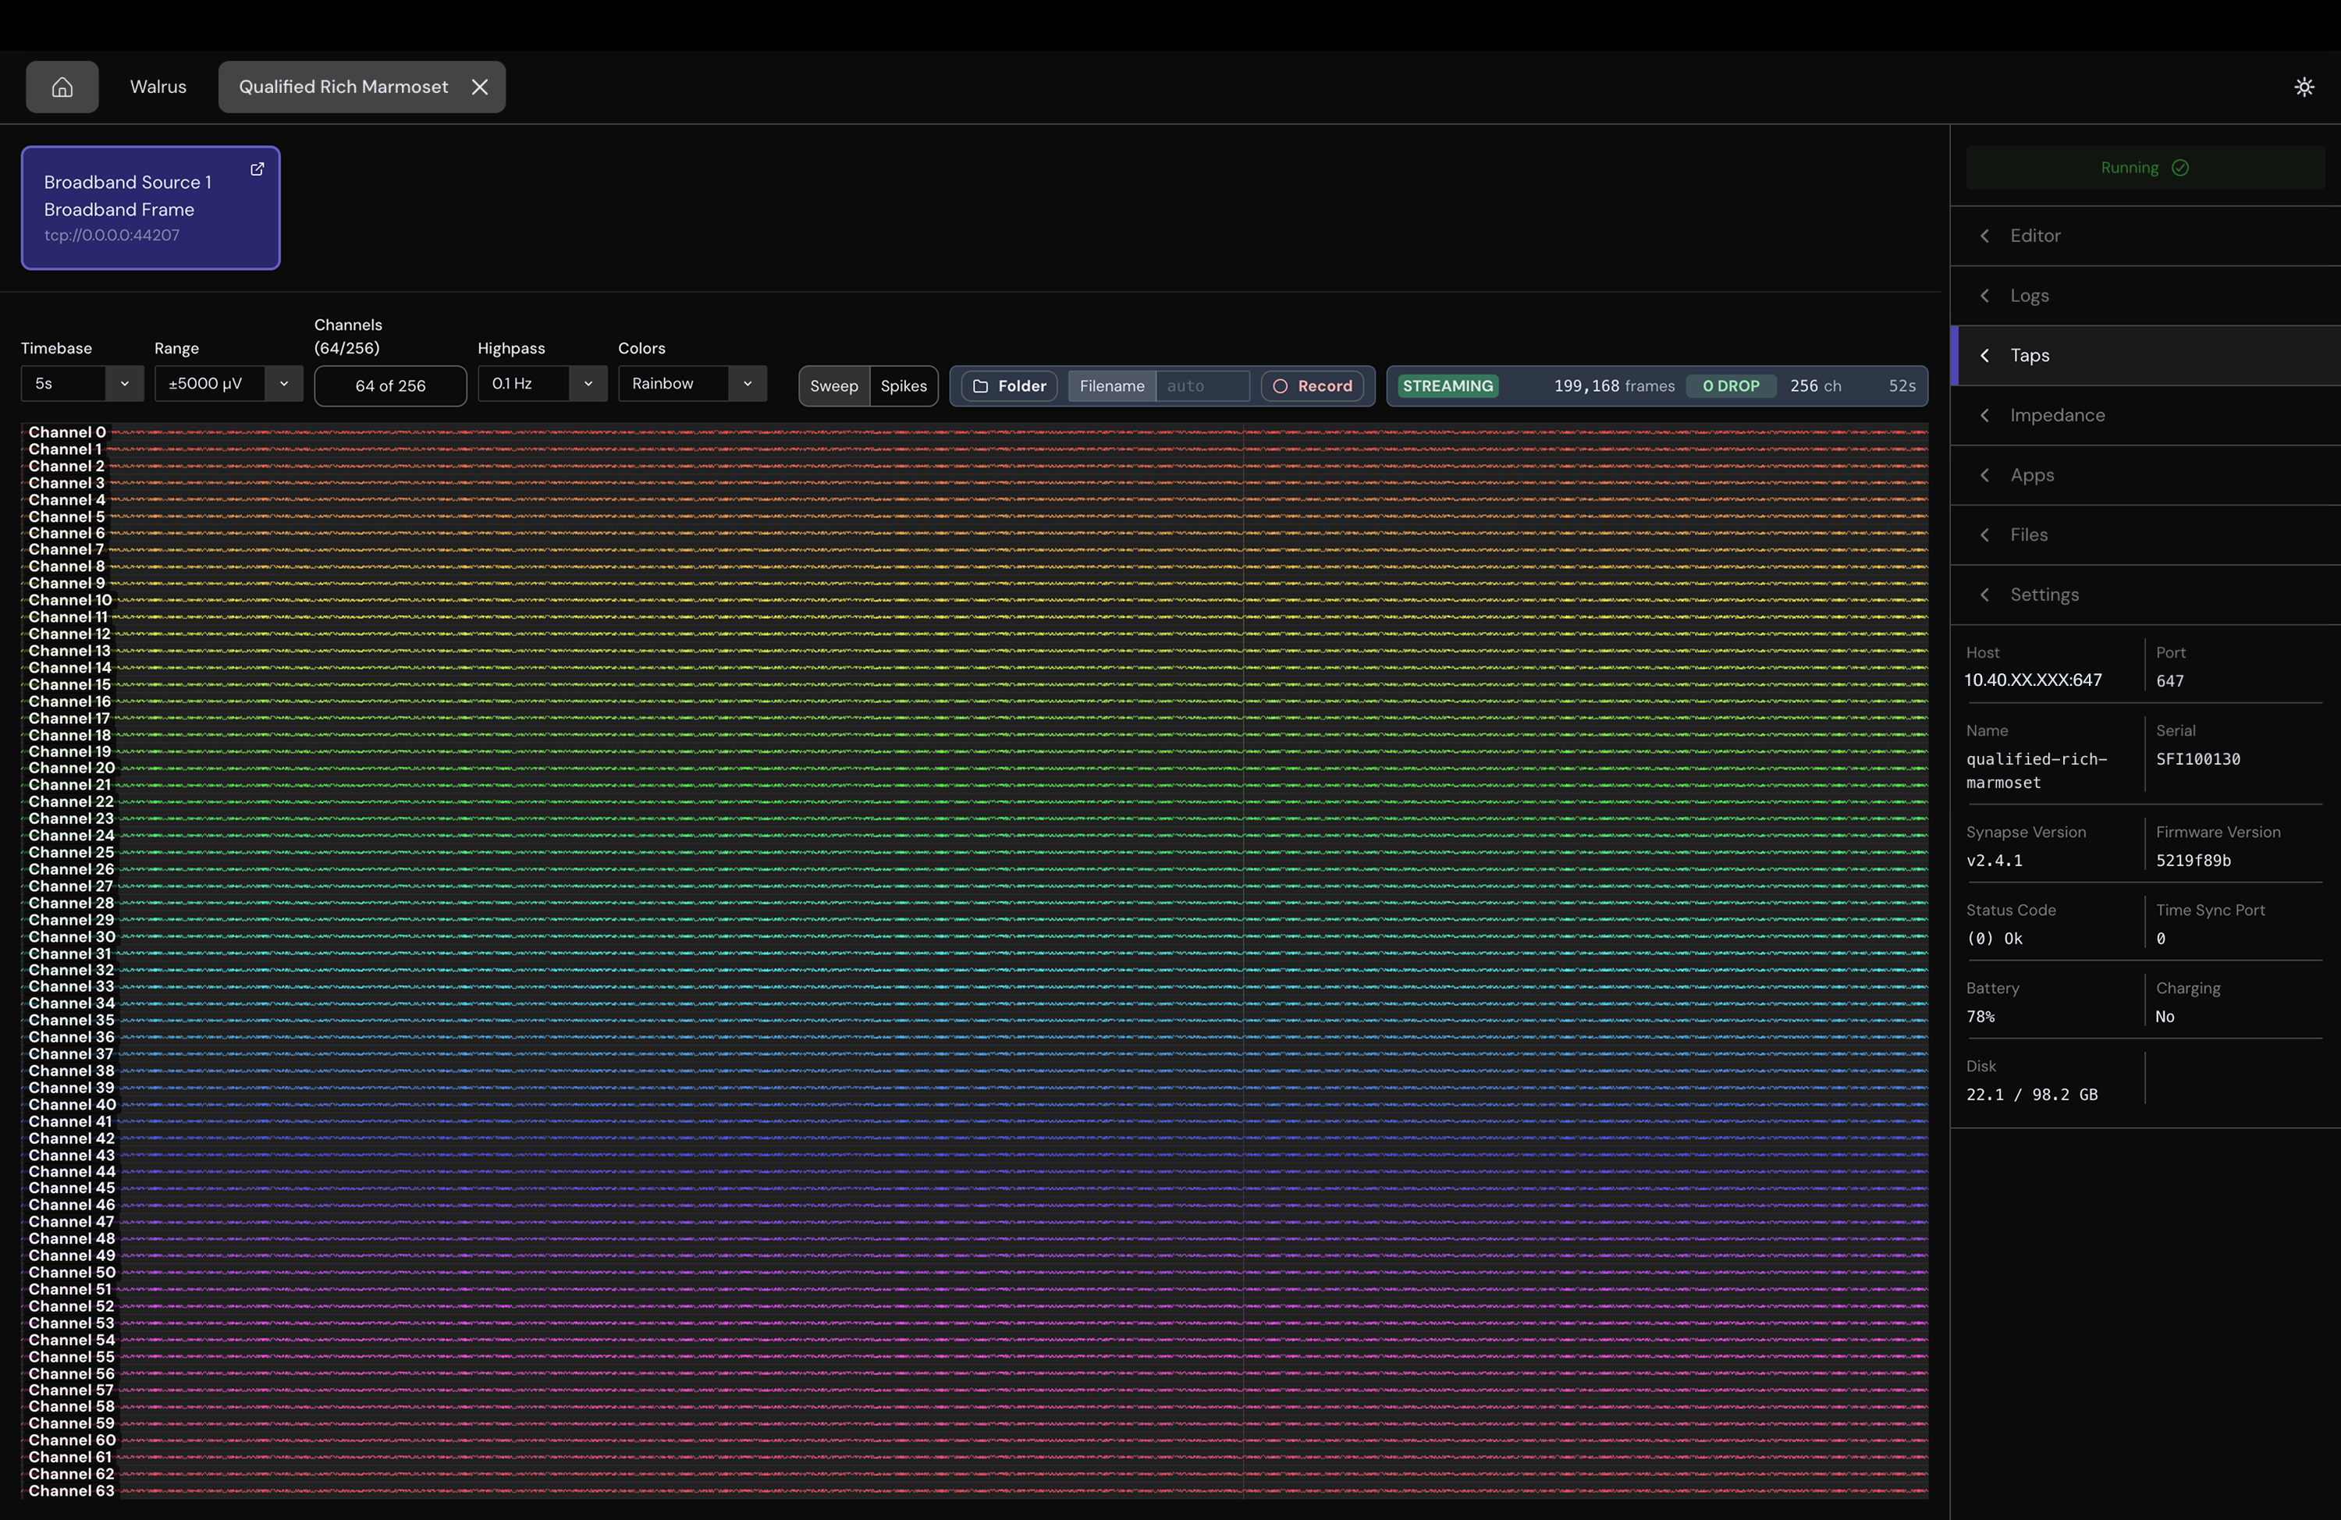This screenshot has width=2341, height=1520.
Task: Click the Firmware Version 5219f89b
Action: click(x=2194, y=861)
